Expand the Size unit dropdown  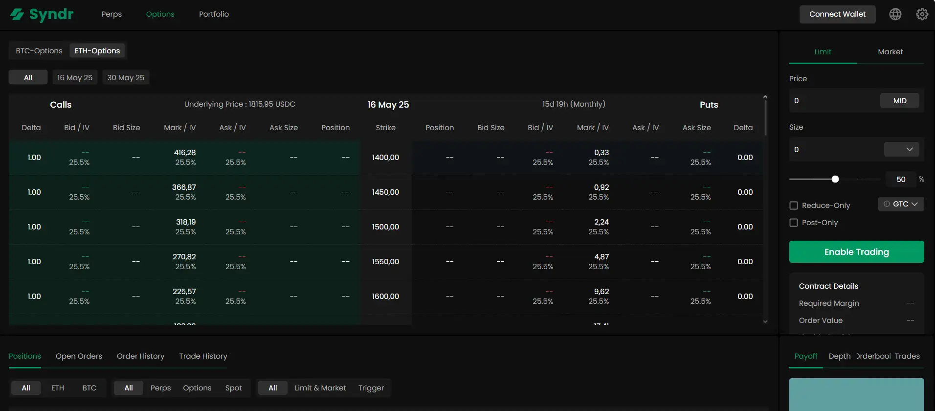(901, 149)
